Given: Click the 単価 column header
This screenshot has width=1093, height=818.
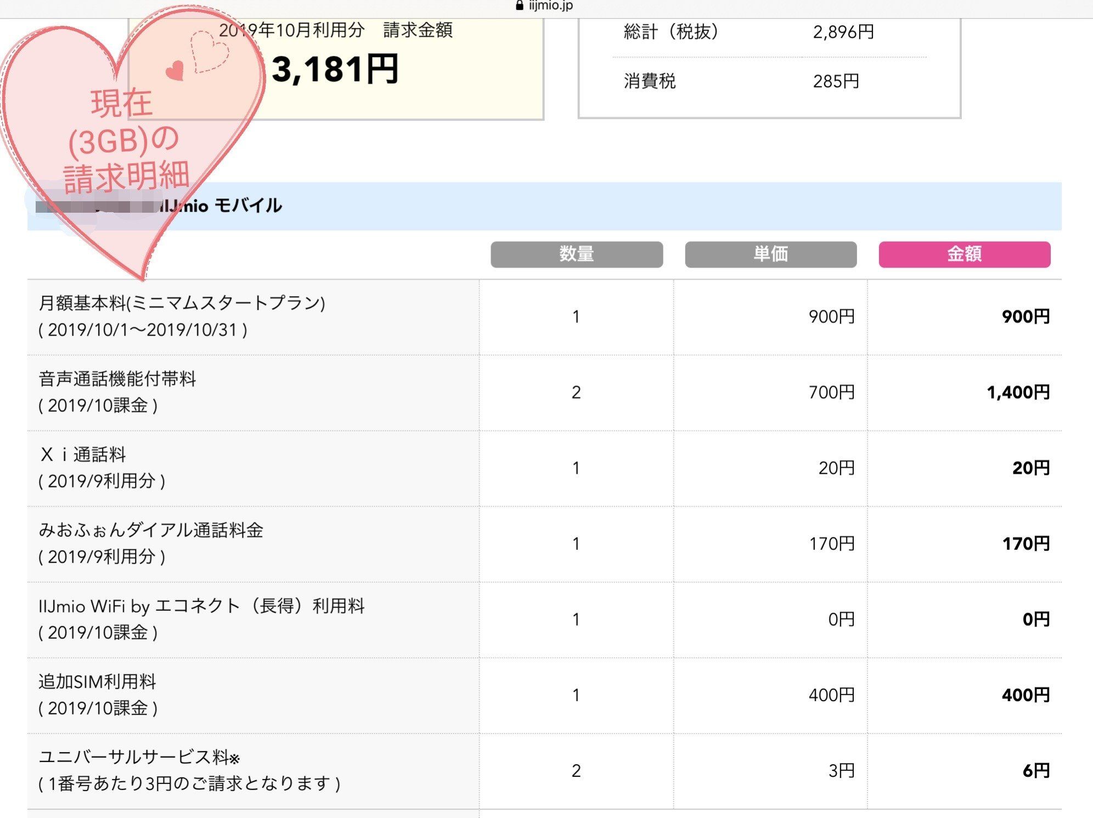Looking at the screenshot, I should tap(770, 254).
